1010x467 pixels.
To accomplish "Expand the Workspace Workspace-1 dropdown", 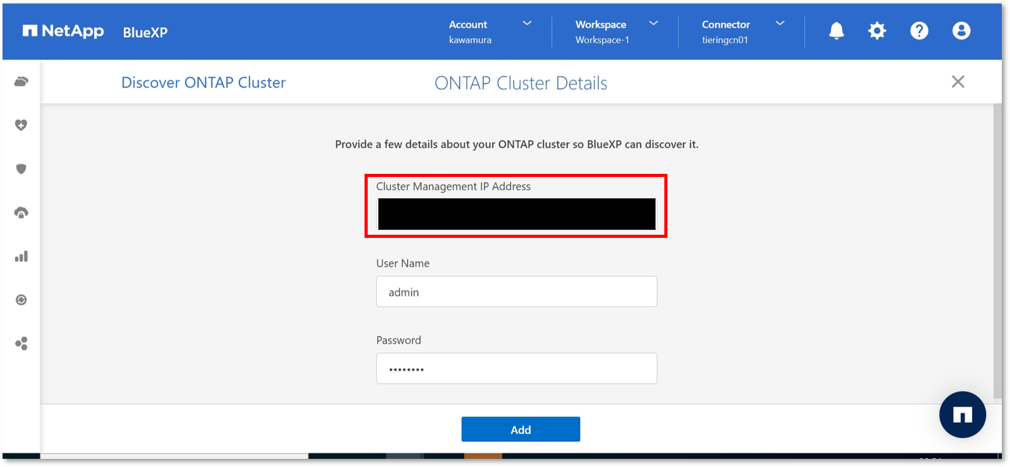I will click(617, 31).
